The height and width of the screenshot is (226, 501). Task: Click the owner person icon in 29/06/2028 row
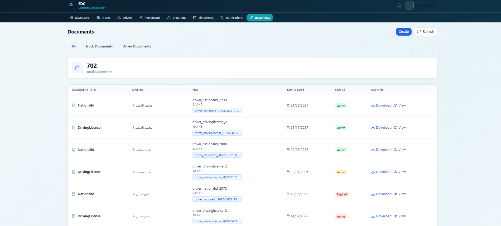134,150
